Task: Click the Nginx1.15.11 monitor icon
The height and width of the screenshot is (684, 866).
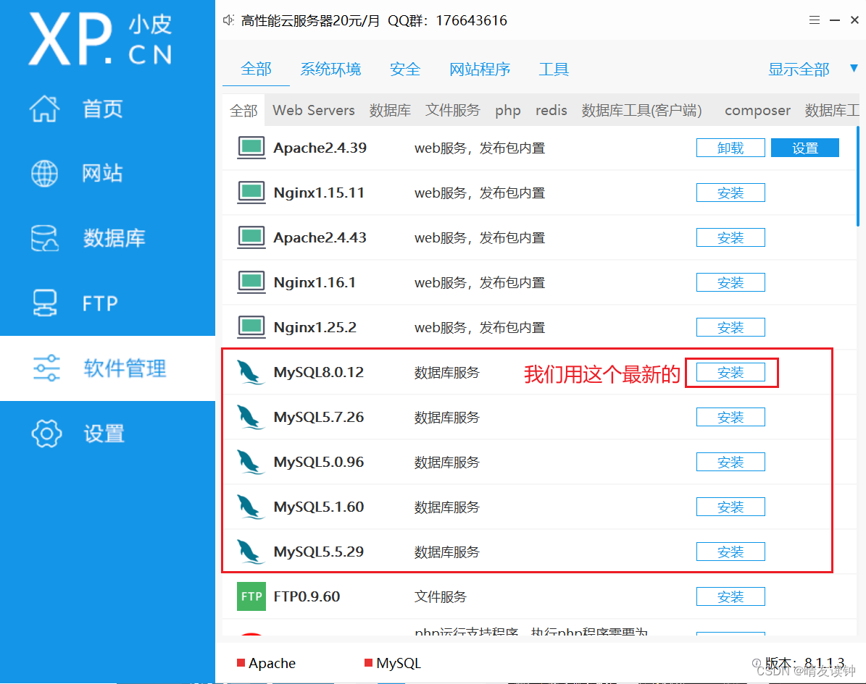Action: pyautogui.click(x=251, y=193)
